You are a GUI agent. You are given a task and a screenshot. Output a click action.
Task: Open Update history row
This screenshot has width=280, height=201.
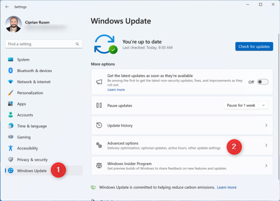point(182,126)
